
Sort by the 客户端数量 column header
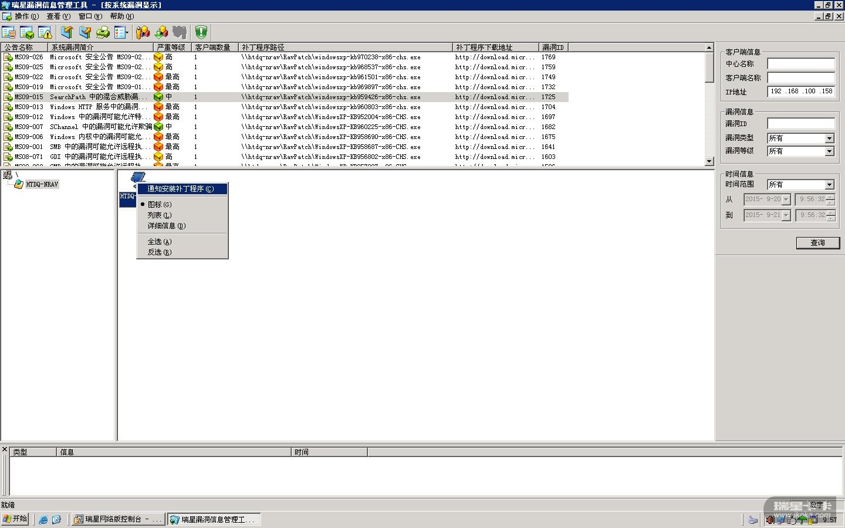tap(215, 47)
